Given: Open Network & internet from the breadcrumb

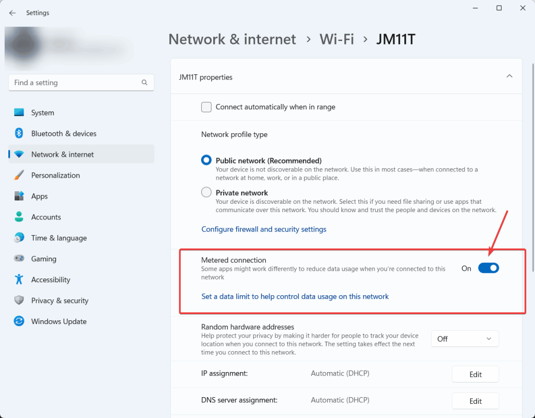Looking at the screenshot, I should pyautogui.click(x=232, y=39).
